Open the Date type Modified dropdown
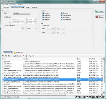Image resolution: width=106 pixels, height=99 pixels. [21, 13]
